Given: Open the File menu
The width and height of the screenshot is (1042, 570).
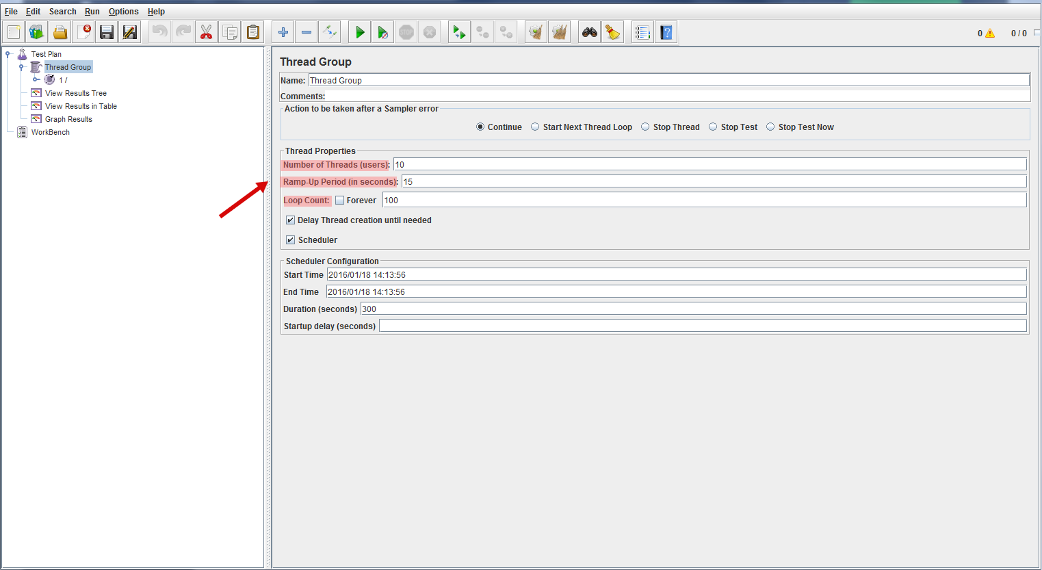Looking at the screenshot, I should pyautogui.click(x=11, y=12).
